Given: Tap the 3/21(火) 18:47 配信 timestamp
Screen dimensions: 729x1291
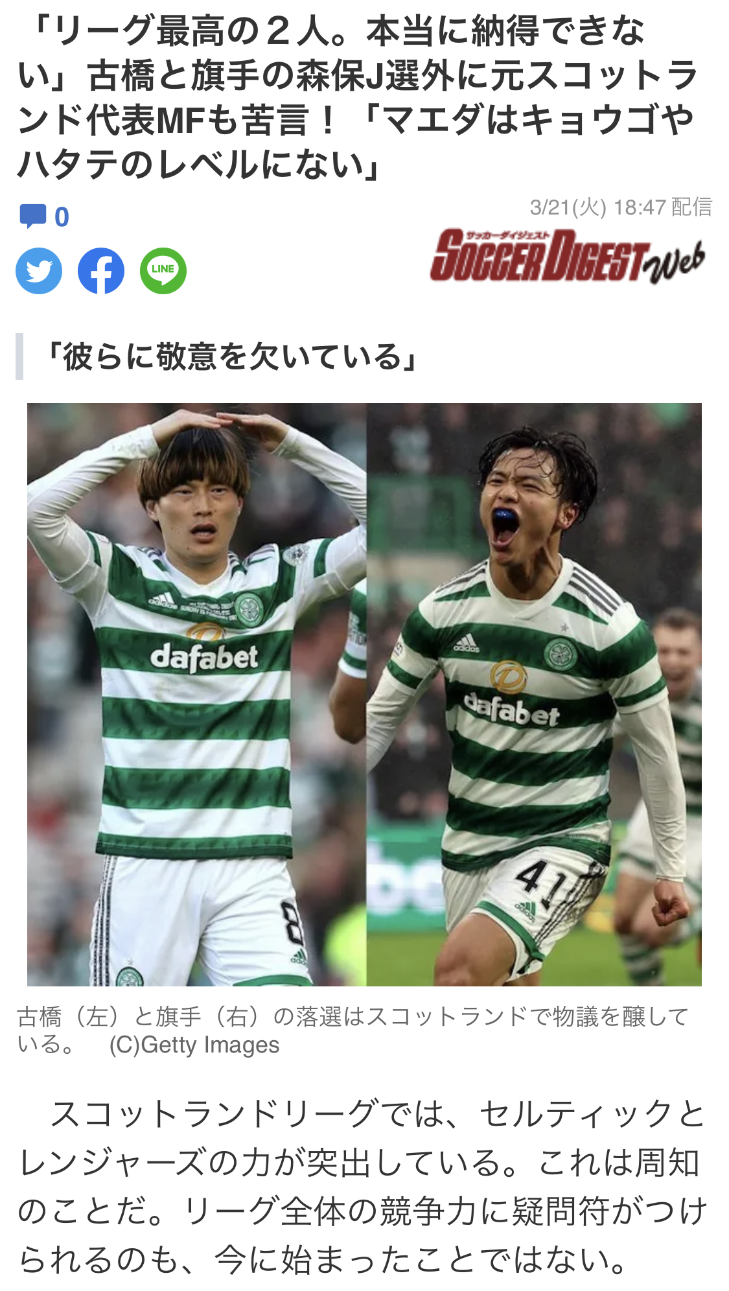Looking at the screenshot, I should point(621,207).
